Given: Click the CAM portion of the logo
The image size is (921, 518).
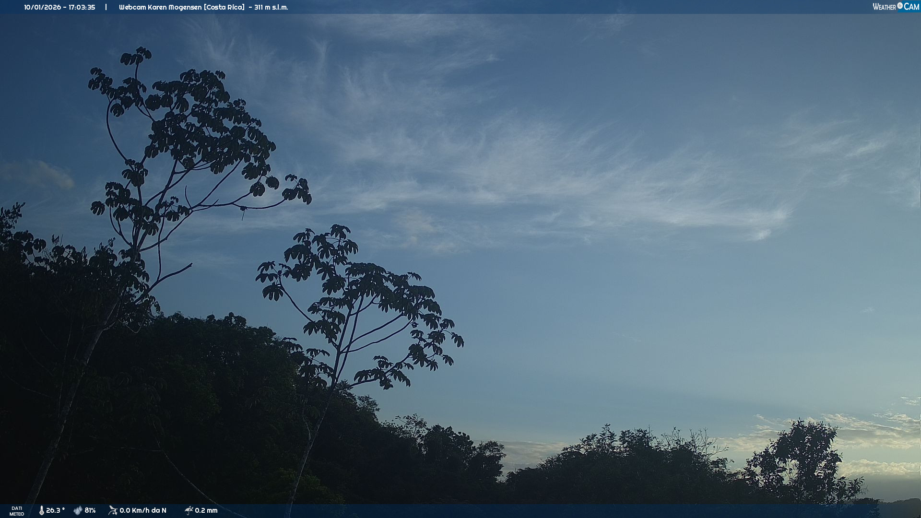Looking at the screenshot, I should coord(911,7).
